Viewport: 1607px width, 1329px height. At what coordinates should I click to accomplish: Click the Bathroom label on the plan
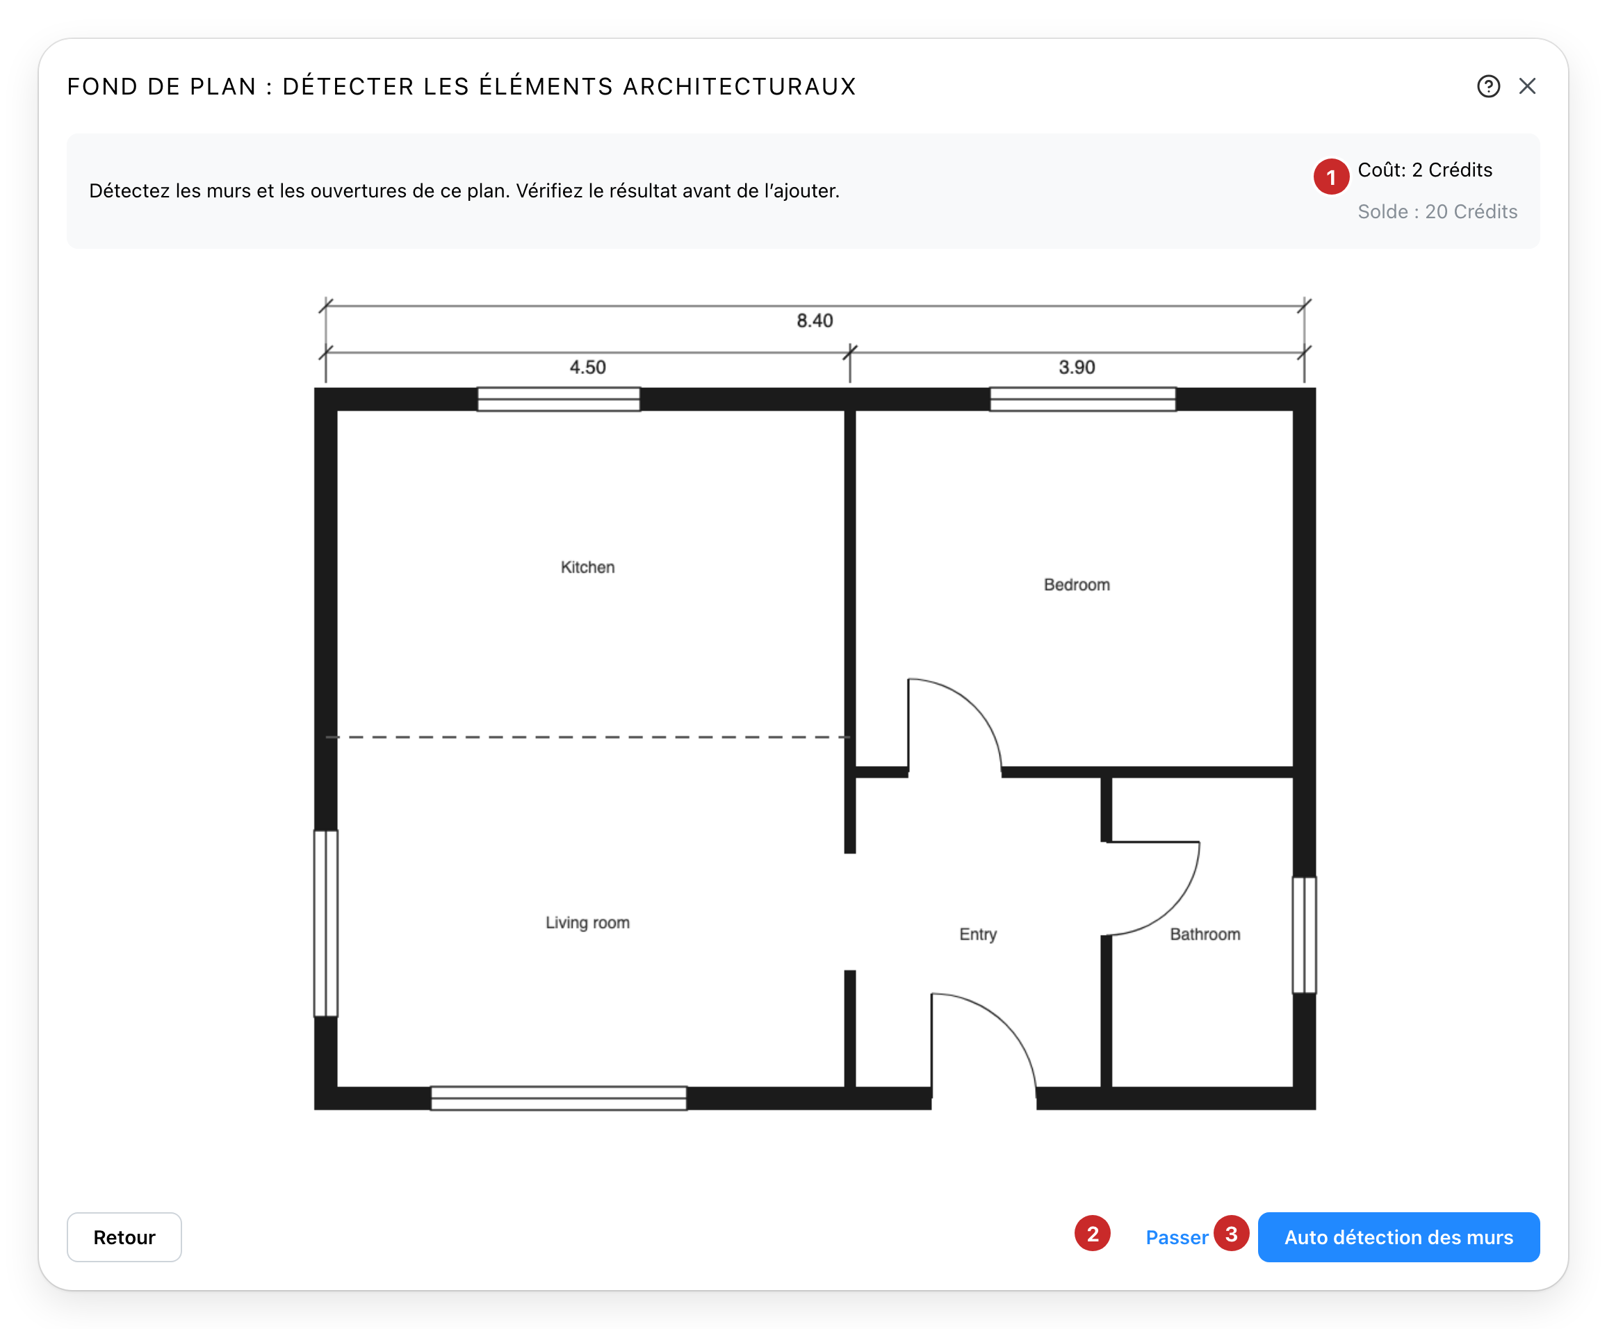[1205, 934]
